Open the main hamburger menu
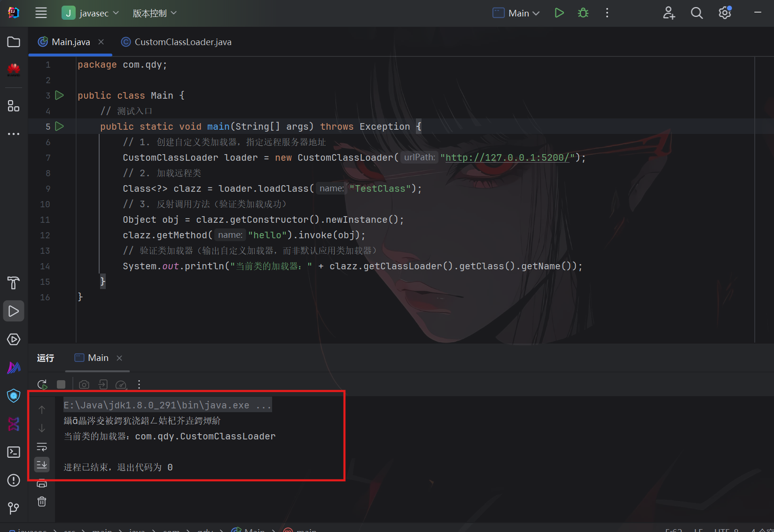The height and width of the screenshot is (532, 774). point(41,13)
